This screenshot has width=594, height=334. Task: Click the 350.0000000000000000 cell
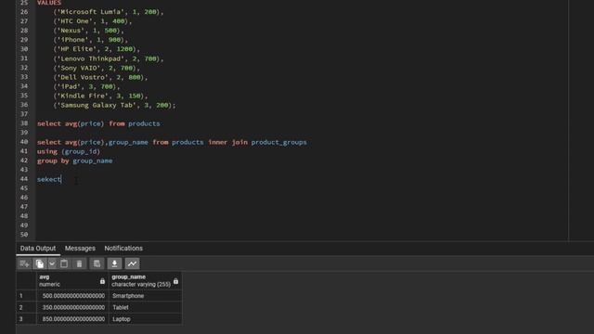click(72, 307)
